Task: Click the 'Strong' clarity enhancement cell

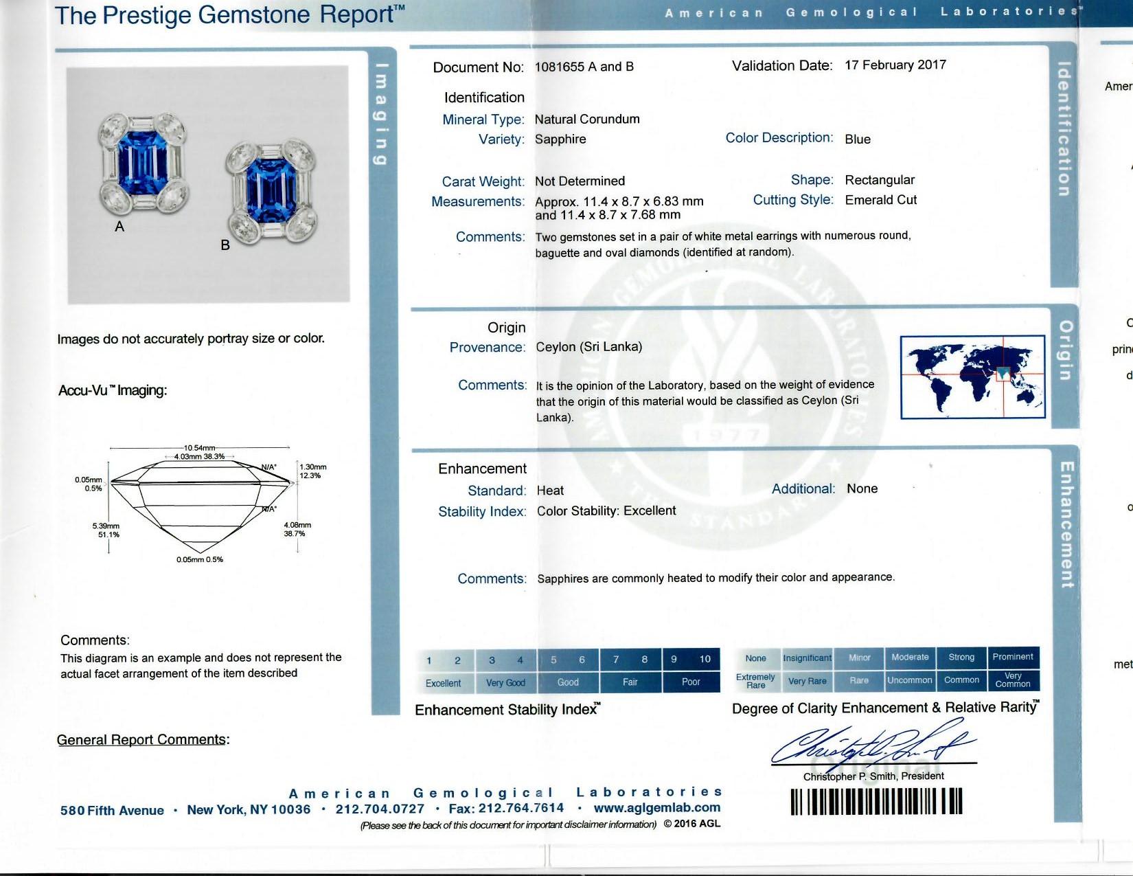Action: pyautogui.click(x=961, y=657)
